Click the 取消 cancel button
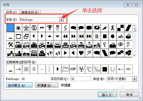This screenshot has width=143, height=101. click(129, 95)
